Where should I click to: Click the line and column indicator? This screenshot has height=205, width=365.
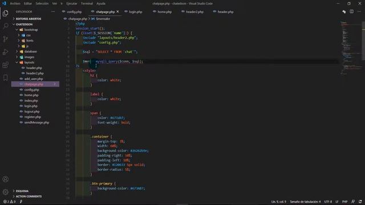279,202
